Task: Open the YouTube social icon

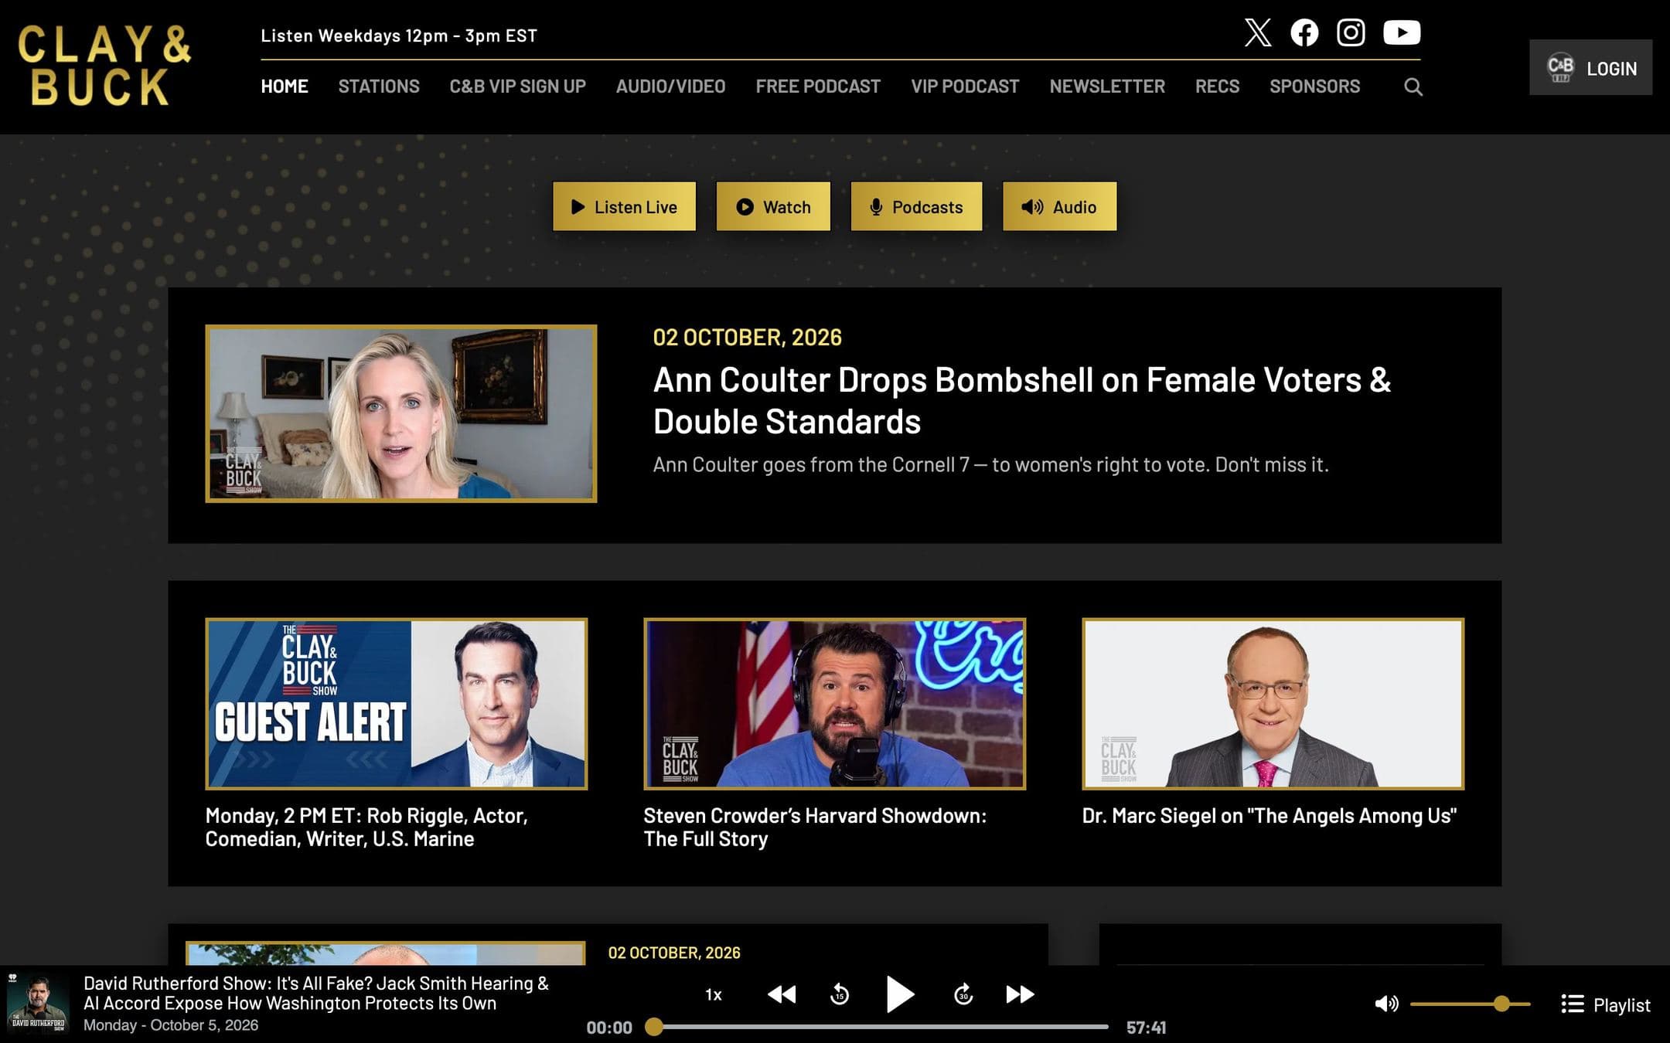Action: click(1402, 32)
